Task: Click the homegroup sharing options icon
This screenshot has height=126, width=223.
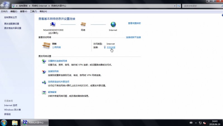Action: pos(44,82)
